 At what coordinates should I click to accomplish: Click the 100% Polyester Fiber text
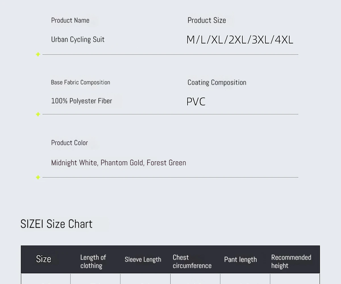click(82, 101)
